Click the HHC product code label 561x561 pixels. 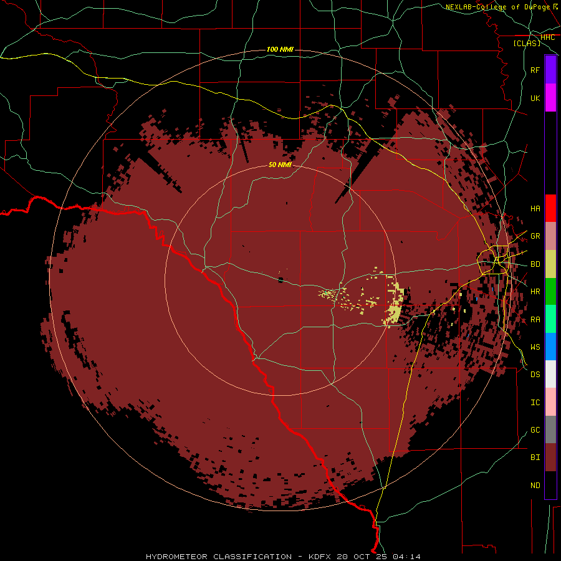[x=547, y=37]
